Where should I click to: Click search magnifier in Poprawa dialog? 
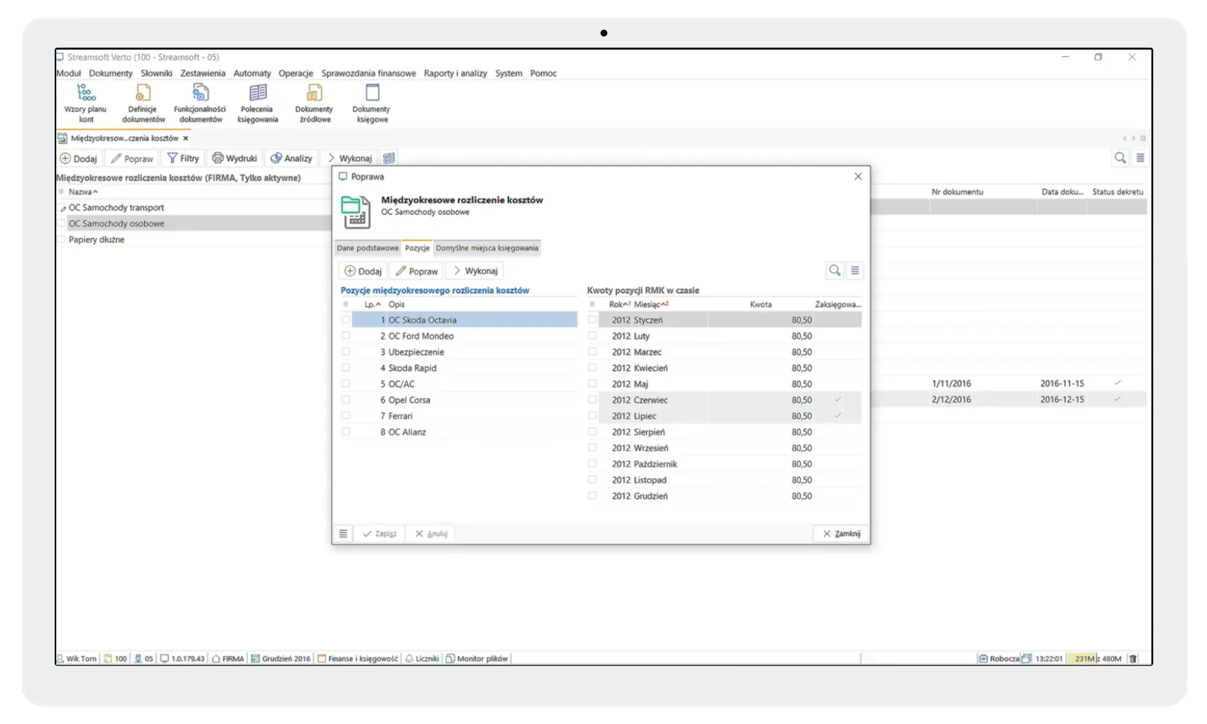835,270
